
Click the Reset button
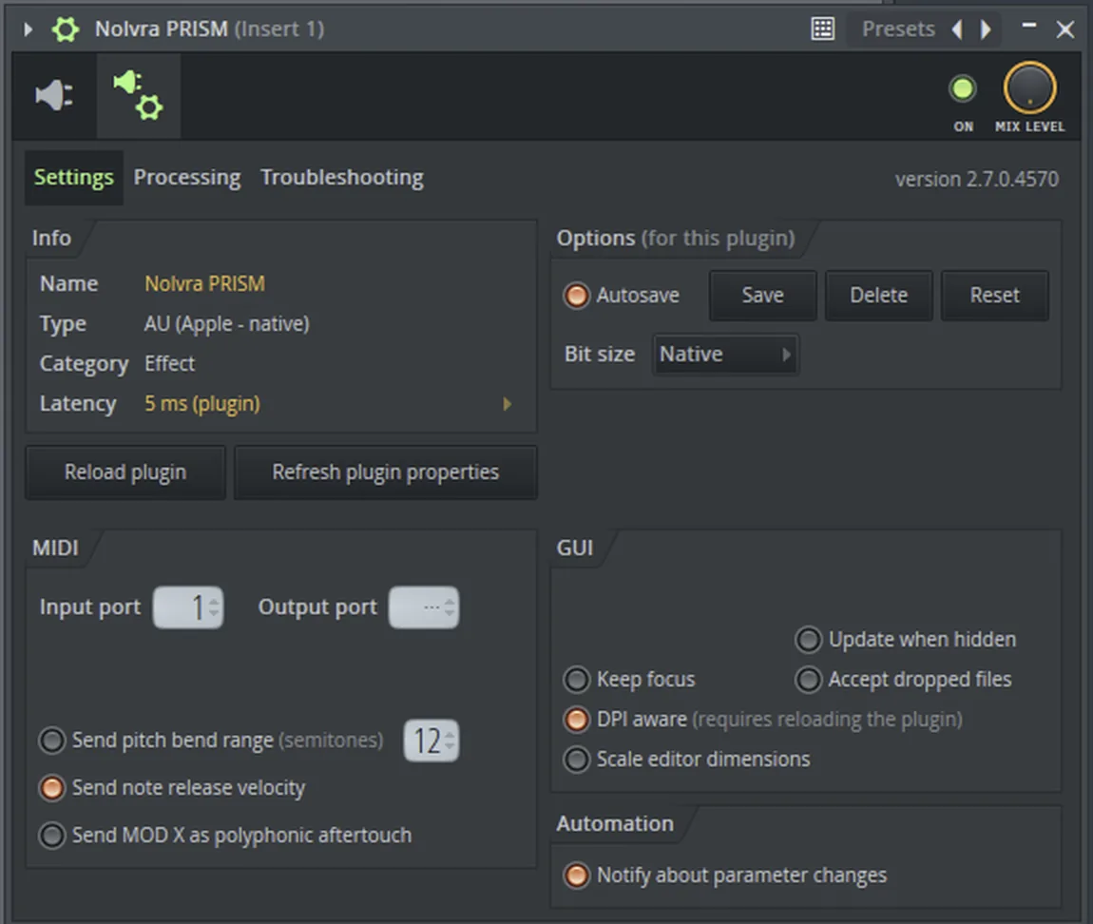pos(995,295)
